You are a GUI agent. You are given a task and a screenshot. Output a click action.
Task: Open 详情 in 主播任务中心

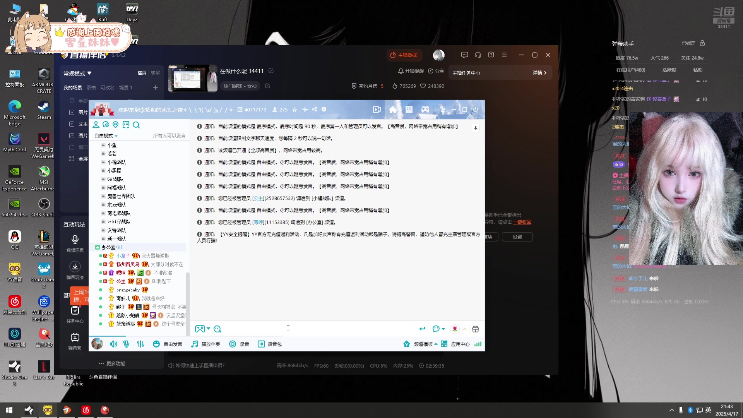(539, 73)
